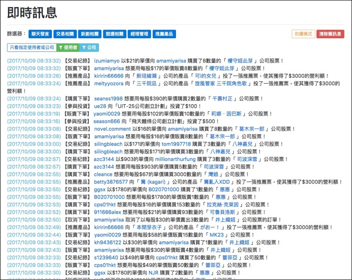The image size is (352, 280).
Task: Open company 本間芽衣子 link
Action: point(149,227)
